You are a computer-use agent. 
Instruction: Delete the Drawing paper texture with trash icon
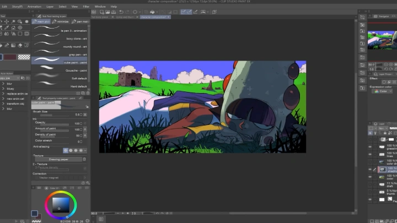[84, 159]
